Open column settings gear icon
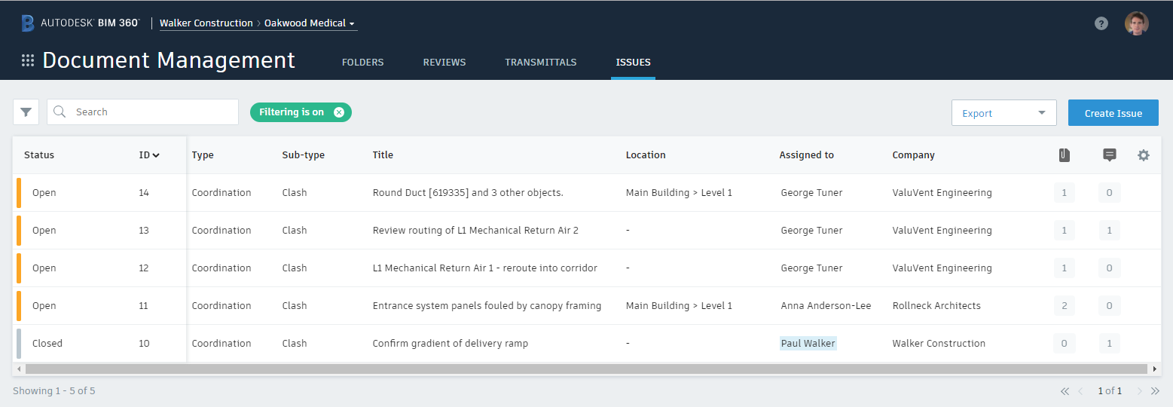 [1144, 155]
